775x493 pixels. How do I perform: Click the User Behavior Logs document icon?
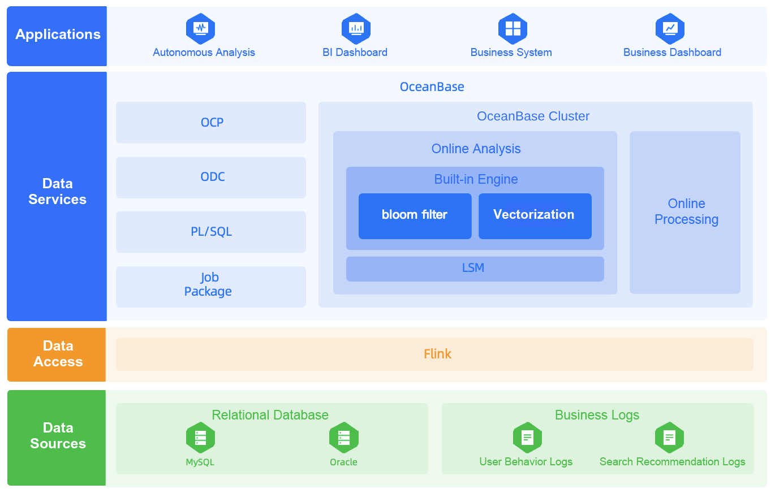point(527,438)
